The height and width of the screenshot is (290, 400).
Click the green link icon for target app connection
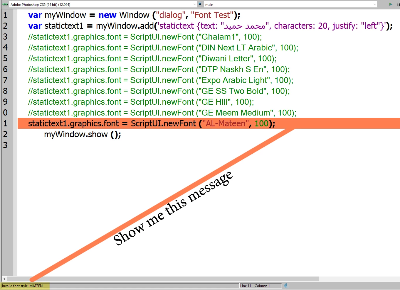pyautogui.click(x=5, y=4)
